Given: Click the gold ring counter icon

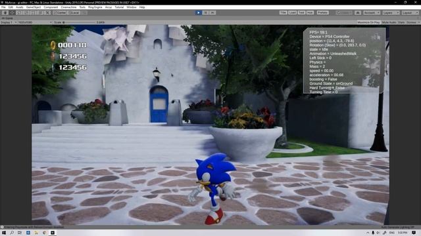Looking at the screenshot, I should [x=53, y=45].
